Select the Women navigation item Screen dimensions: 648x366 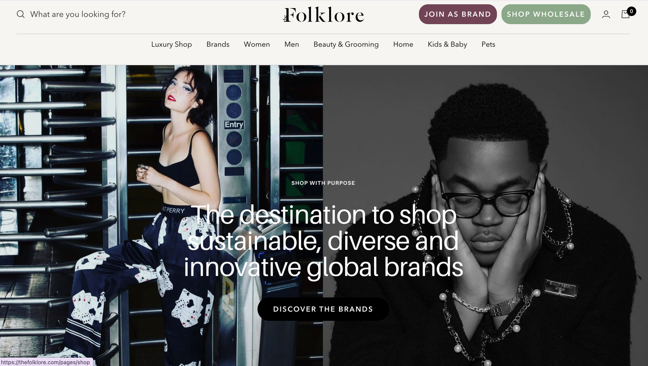click(257, 44)
